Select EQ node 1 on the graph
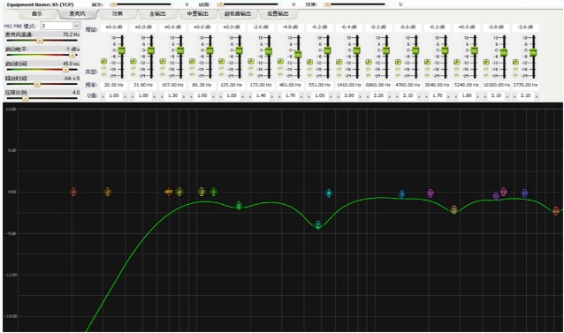Image resolution: width=564 pixels, height=333 pixels. point(73,192)
